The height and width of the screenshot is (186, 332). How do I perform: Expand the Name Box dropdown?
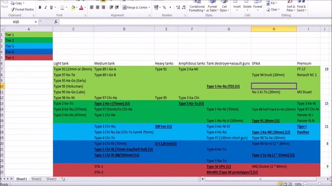click(36, 22)
